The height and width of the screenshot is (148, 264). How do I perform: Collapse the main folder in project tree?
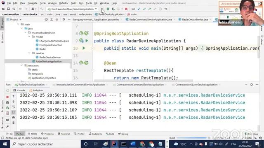(x=18, y=24)
